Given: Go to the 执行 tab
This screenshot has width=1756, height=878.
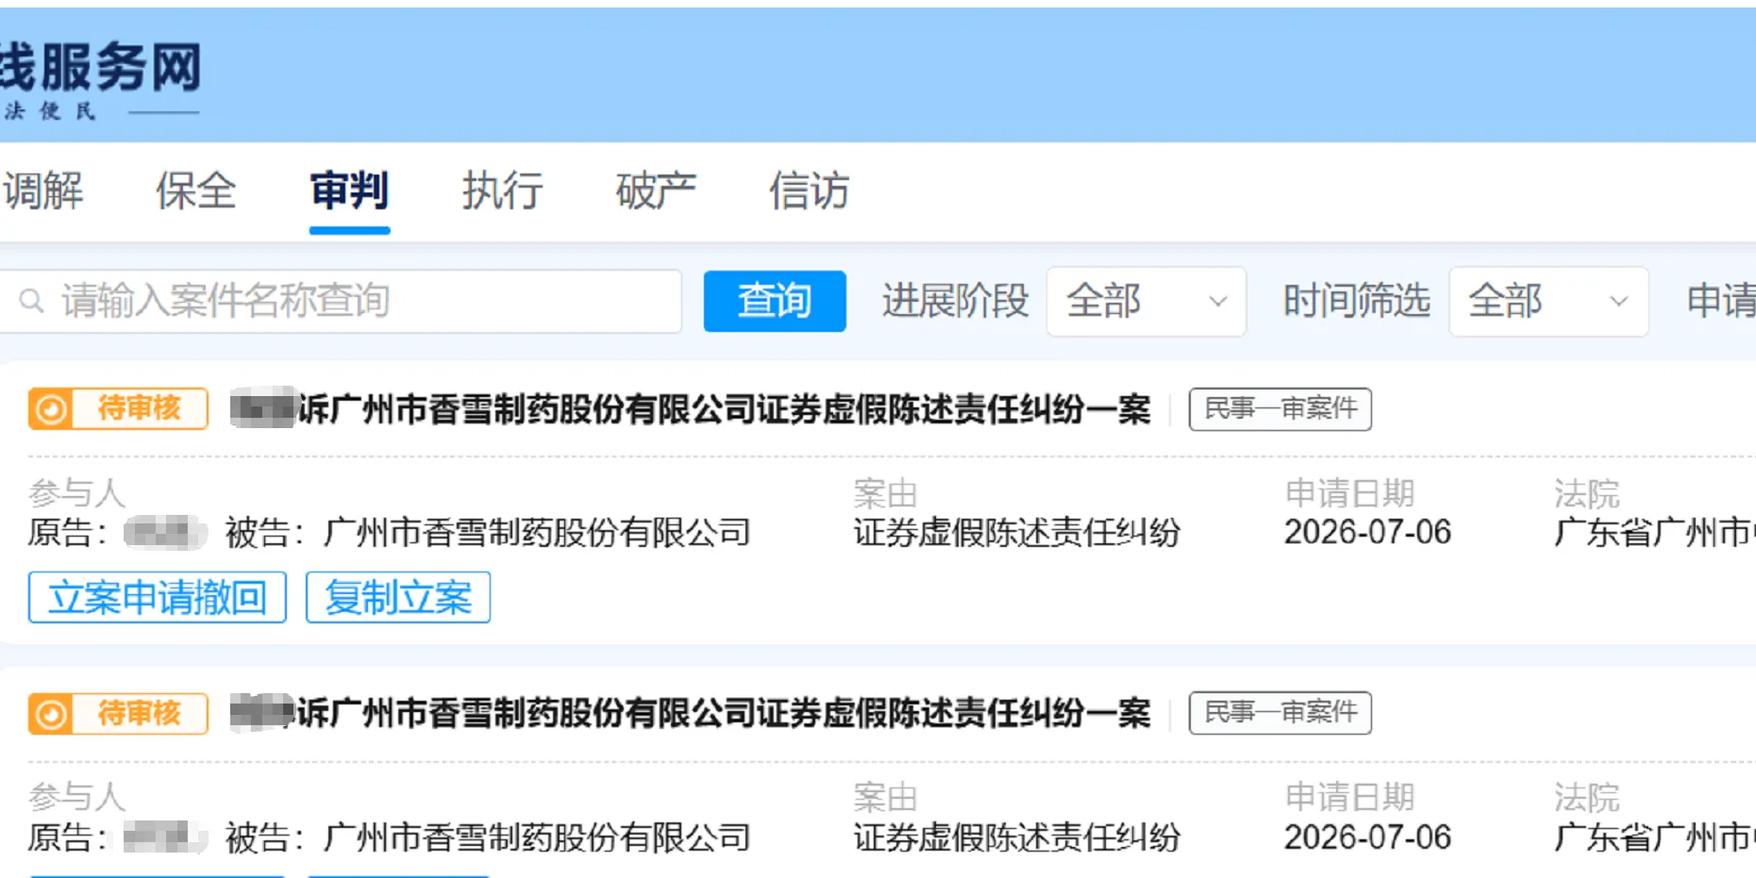Looking at the screenshot, I should (502, 191).
